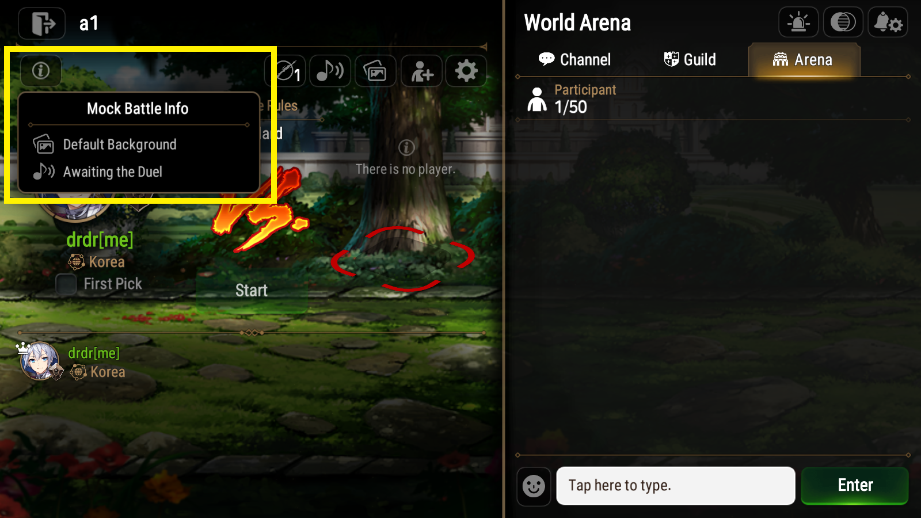
Task: Click the drdr[me] player avatar thumbnail
Action: pyautogui.click(x=39, y=361)
